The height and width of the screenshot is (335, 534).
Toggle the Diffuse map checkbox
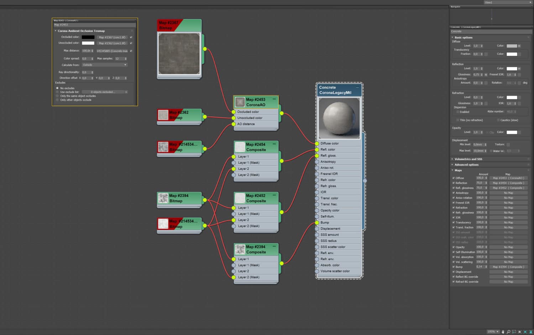coord(454,178)
